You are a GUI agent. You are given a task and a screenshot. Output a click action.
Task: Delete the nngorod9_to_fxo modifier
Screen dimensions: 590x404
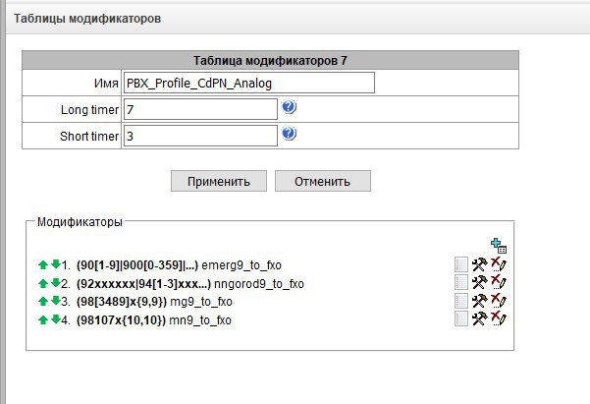click(499, 282)
